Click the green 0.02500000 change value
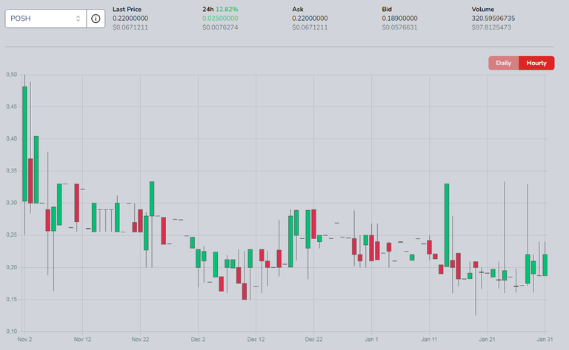The width and height of the screenshot is (569, 350). point(220,18)
